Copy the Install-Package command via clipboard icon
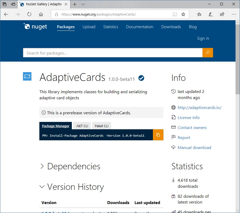This screenshot has height=213, width=240. coord(158,135)
